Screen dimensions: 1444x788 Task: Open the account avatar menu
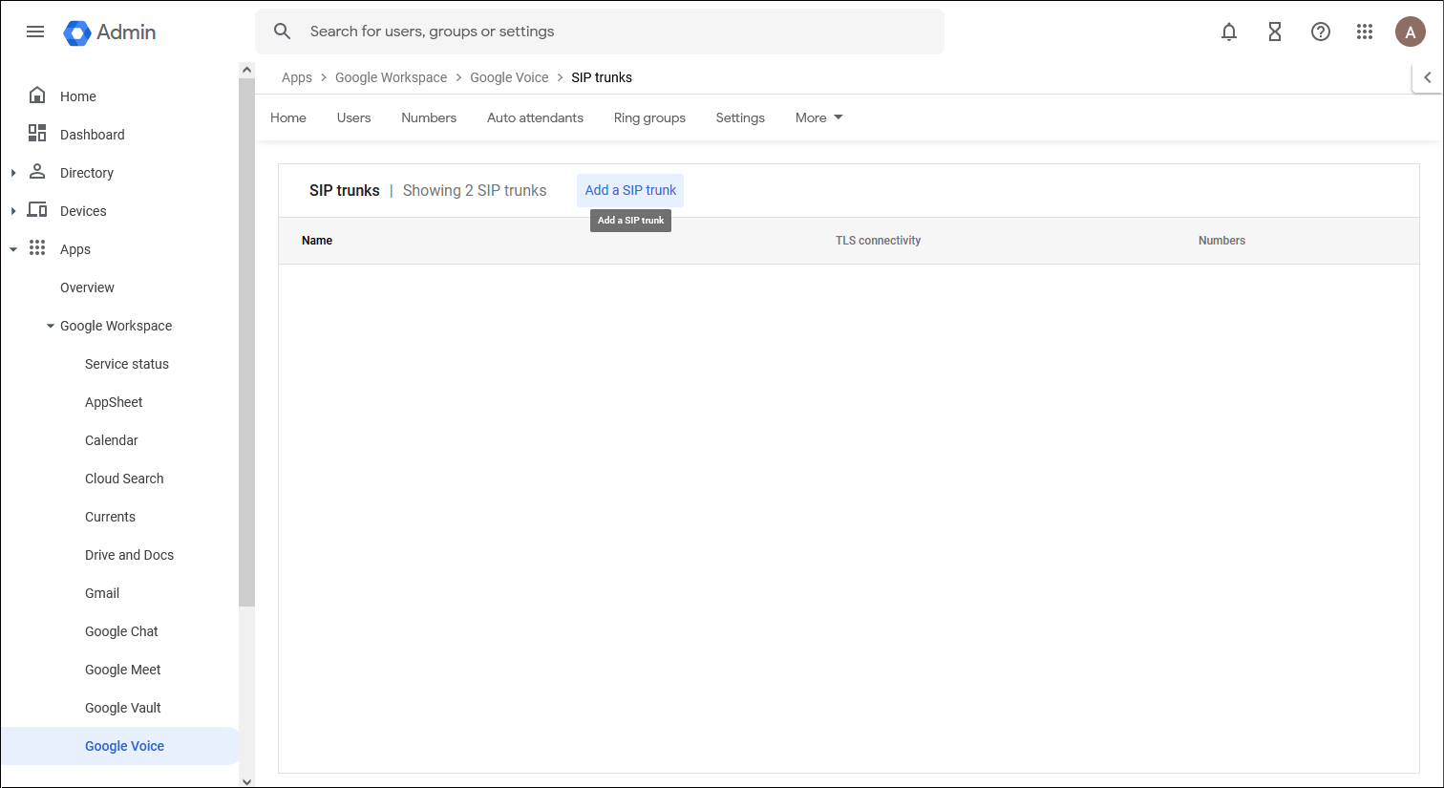[x=1411, y=32]
